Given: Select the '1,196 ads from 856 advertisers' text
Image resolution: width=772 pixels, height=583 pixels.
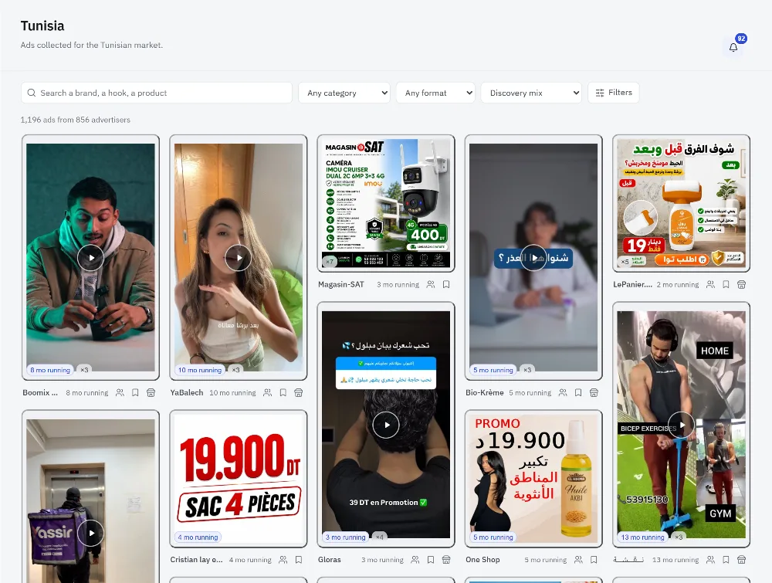Looking at the screenshot, I should (x=76, y=120).
